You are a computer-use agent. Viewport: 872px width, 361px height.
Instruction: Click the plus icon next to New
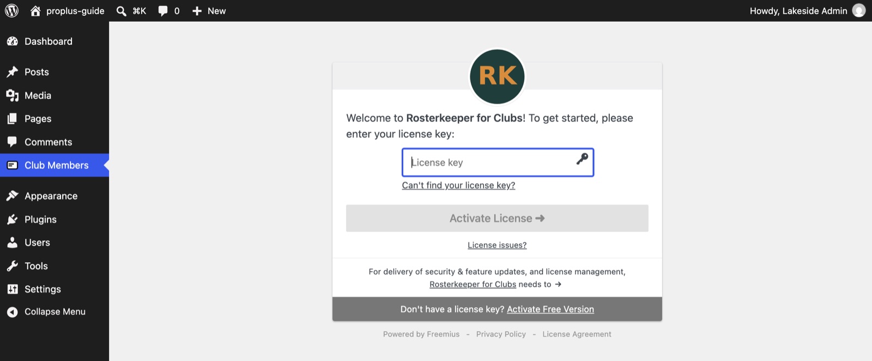pos(197,11)
